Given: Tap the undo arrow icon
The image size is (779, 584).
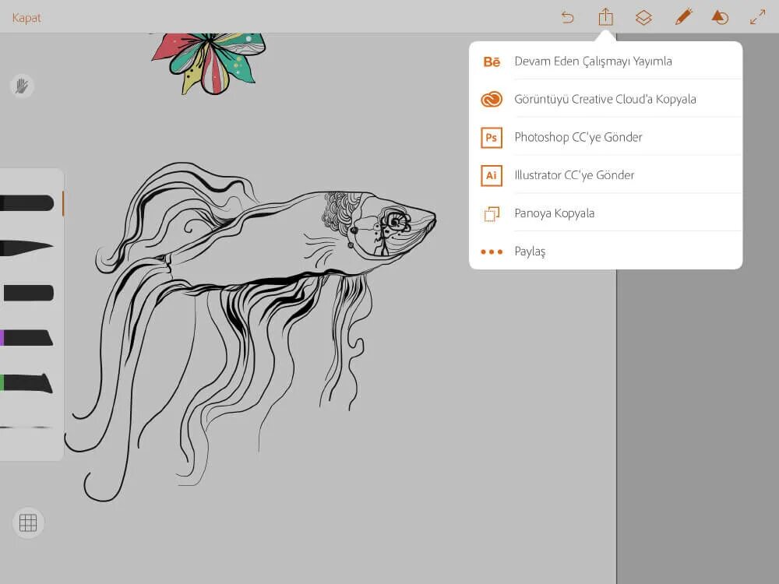Looking at the screenshot, I should [567, 18].
